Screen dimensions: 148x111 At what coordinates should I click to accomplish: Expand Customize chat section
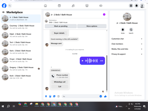point(127,39)
